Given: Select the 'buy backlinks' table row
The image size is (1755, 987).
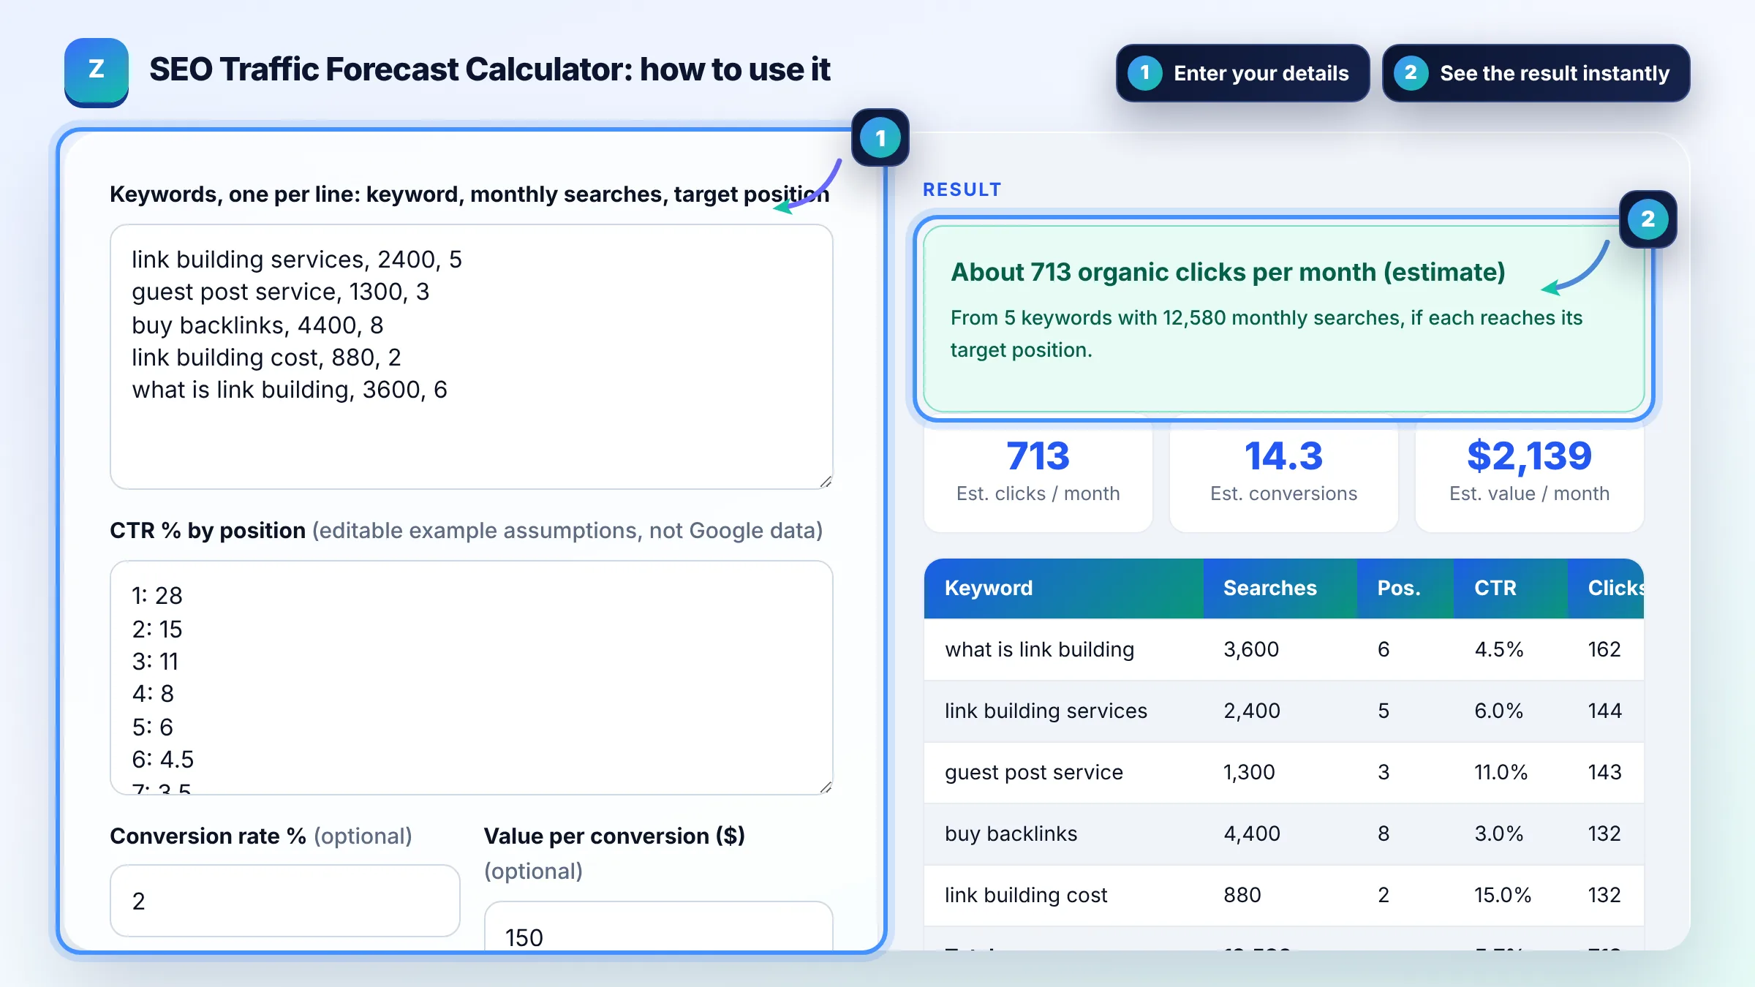Looking at the screenshot, I should click(x=1284, y=833).
